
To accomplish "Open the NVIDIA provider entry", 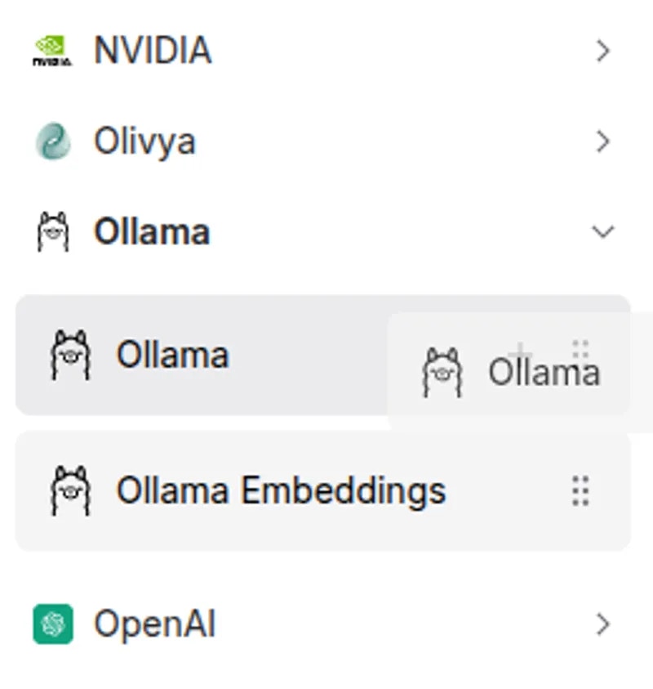I will click(x=153, y=51).
